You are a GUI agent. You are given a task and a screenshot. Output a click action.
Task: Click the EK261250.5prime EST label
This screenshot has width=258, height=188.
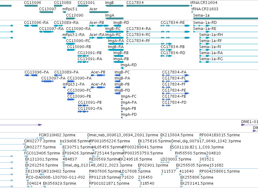pos(42,165)
